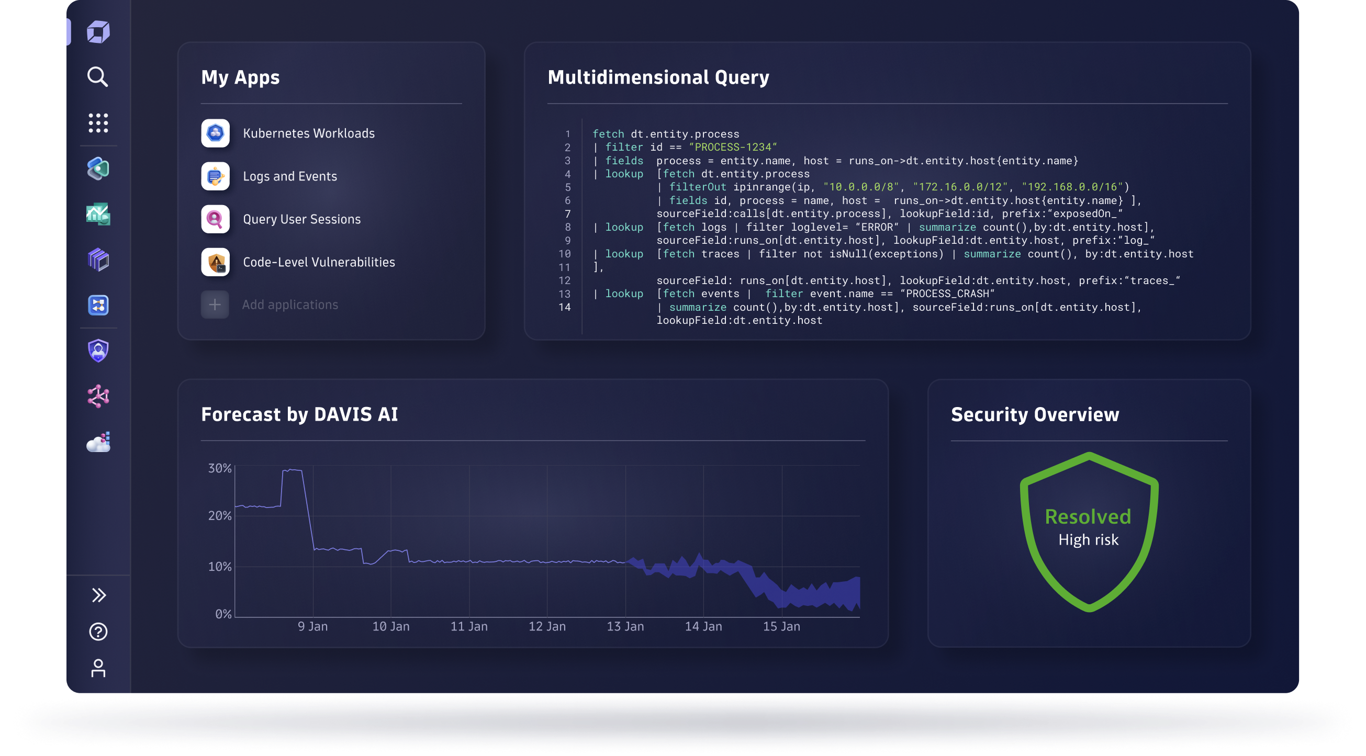Image resolution: width=1366 pixels, height=756 pixels.
Task: Open the Kubernetes Workloads app icon
Action: (x=215, y=133)
